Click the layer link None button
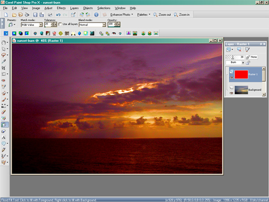 [252, 57]
